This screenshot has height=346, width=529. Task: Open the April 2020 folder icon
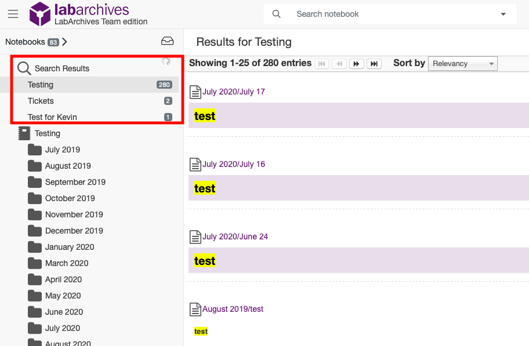tap(35, 279)
